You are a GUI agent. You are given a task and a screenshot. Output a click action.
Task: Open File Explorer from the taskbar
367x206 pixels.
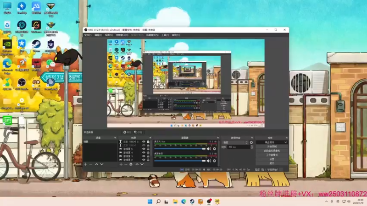pos(175,201)
